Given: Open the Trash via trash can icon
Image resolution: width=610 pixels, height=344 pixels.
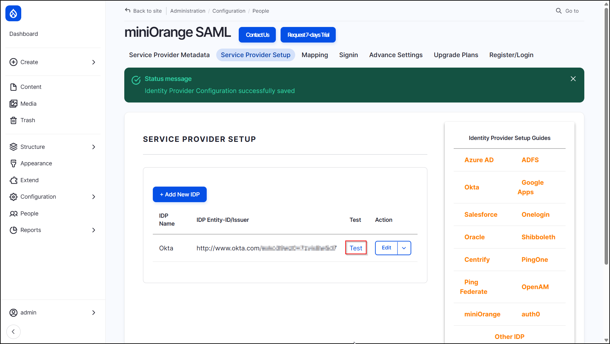Looking at the screenshot, I should 13,120.
